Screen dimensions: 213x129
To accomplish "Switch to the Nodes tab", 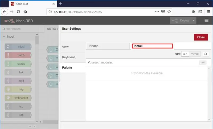I will (108, 46).
